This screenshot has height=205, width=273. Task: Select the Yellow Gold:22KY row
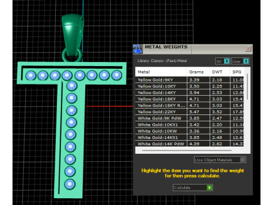coord(189,112)
